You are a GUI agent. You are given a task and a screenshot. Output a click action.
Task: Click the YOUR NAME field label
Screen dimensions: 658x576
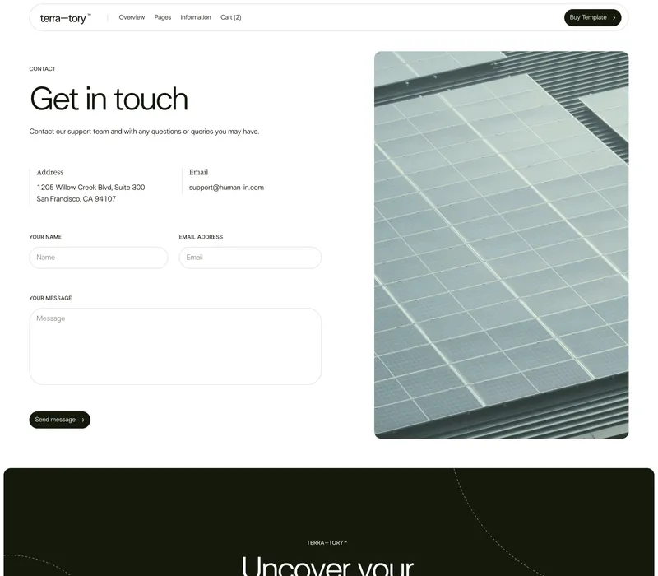(45, 237)
